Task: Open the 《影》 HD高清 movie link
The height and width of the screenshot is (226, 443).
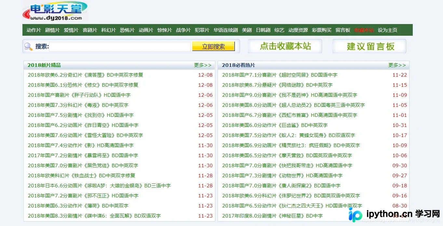Action: click(x=81, y=145)
